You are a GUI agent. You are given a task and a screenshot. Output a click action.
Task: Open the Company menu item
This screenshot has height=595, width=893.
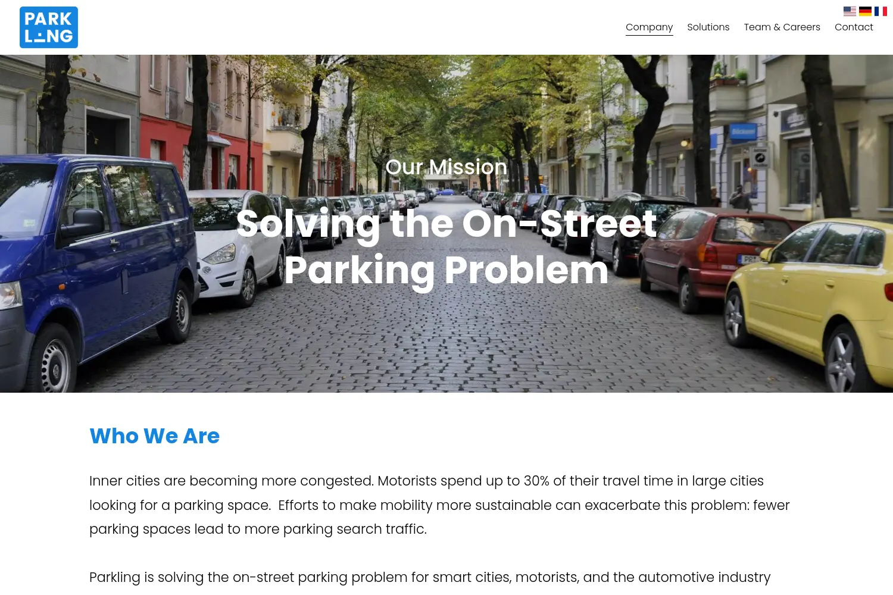pos(649,27)
